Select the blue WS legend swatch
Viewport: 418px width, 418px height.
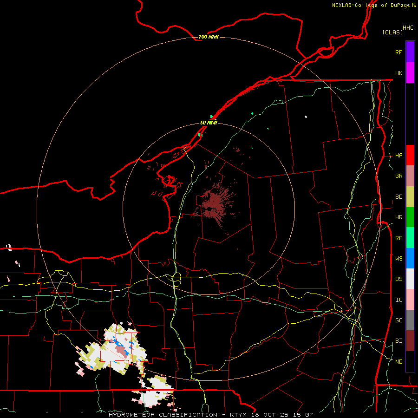click(410, 258)
